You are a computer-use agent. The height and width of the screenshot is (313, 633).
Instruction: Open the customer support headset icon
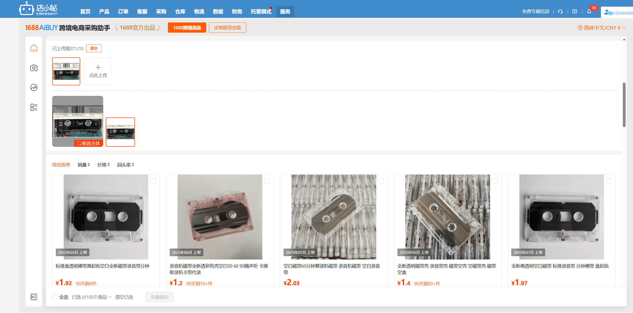coord(560,11)
